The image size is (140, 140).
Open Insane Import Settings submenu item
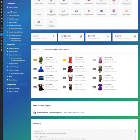17,29
